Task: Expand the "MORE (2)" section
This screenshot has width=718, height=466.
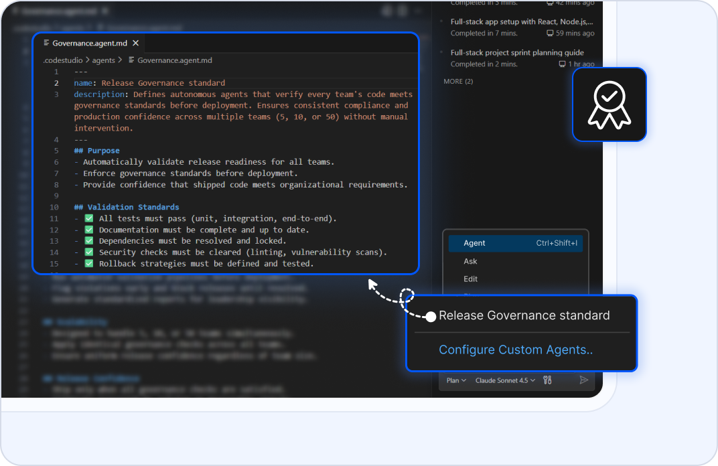Action: point(458,81)
